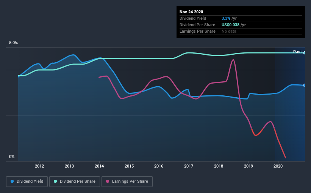Select the 2018 x-axis label
311x193 pixels.
click(x=219, y=166)
